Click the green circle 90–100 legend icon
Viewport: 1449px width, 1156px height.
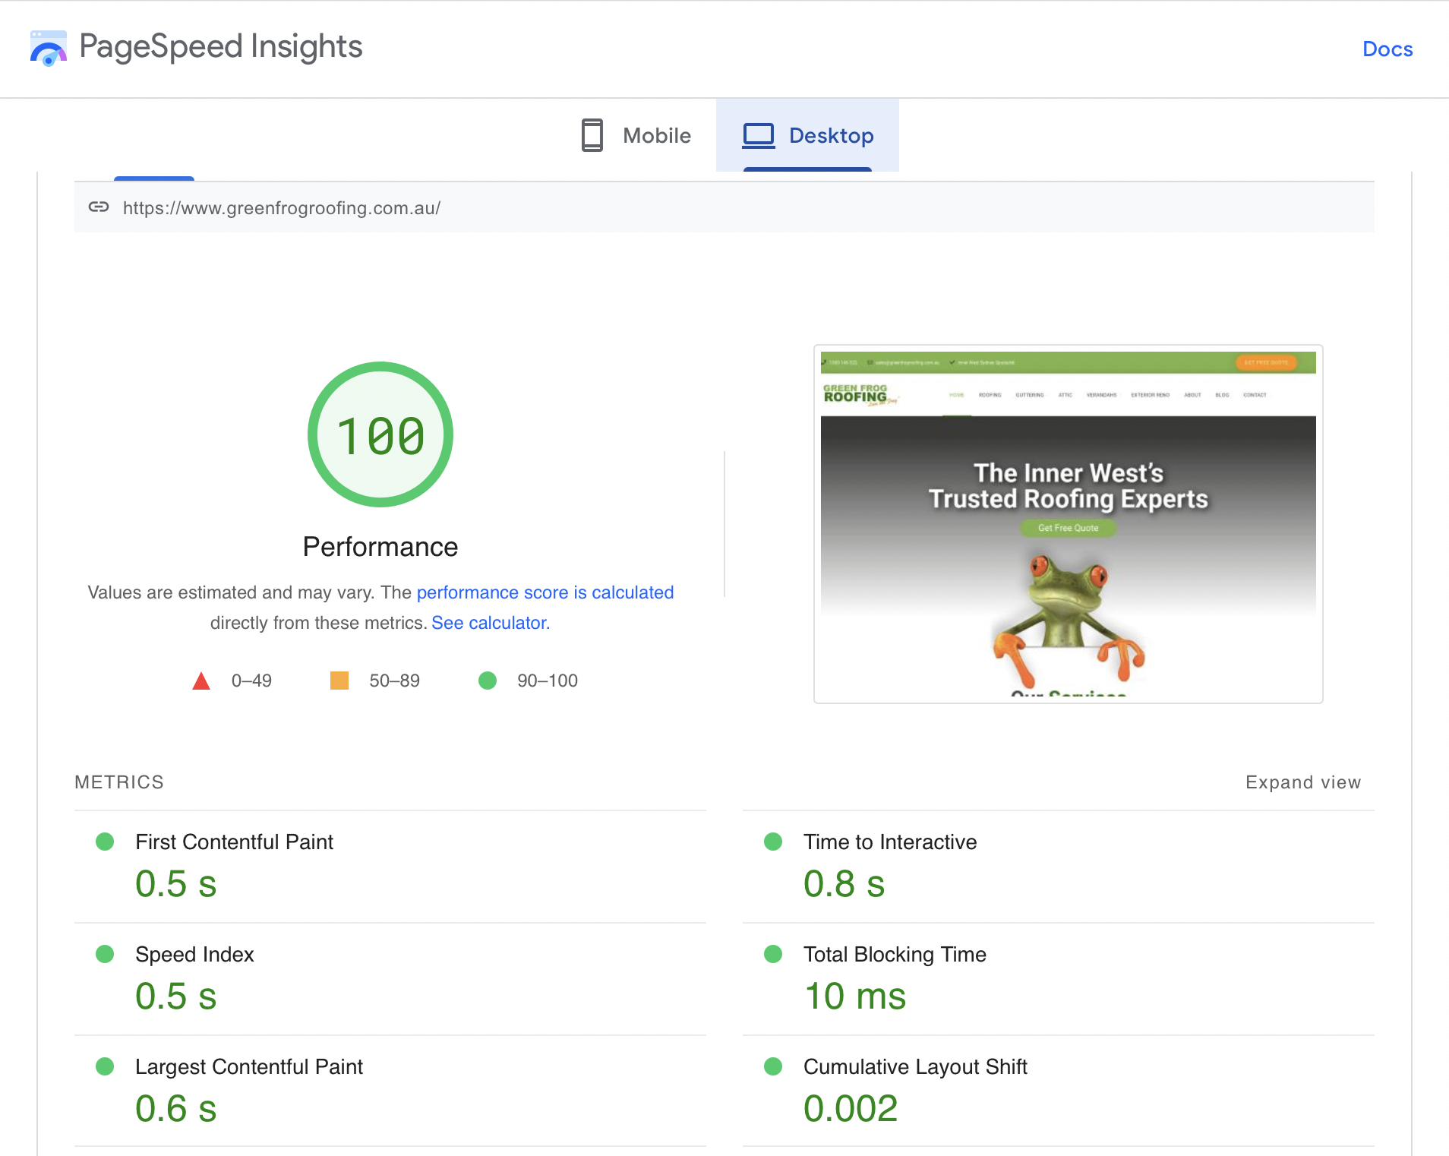(488, 681)
